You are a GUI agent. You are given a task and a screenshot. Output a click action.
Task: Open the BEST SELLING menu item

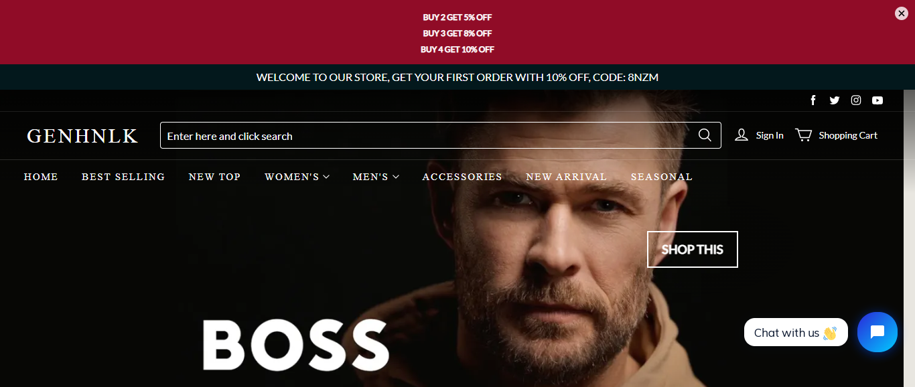(123, 177)
